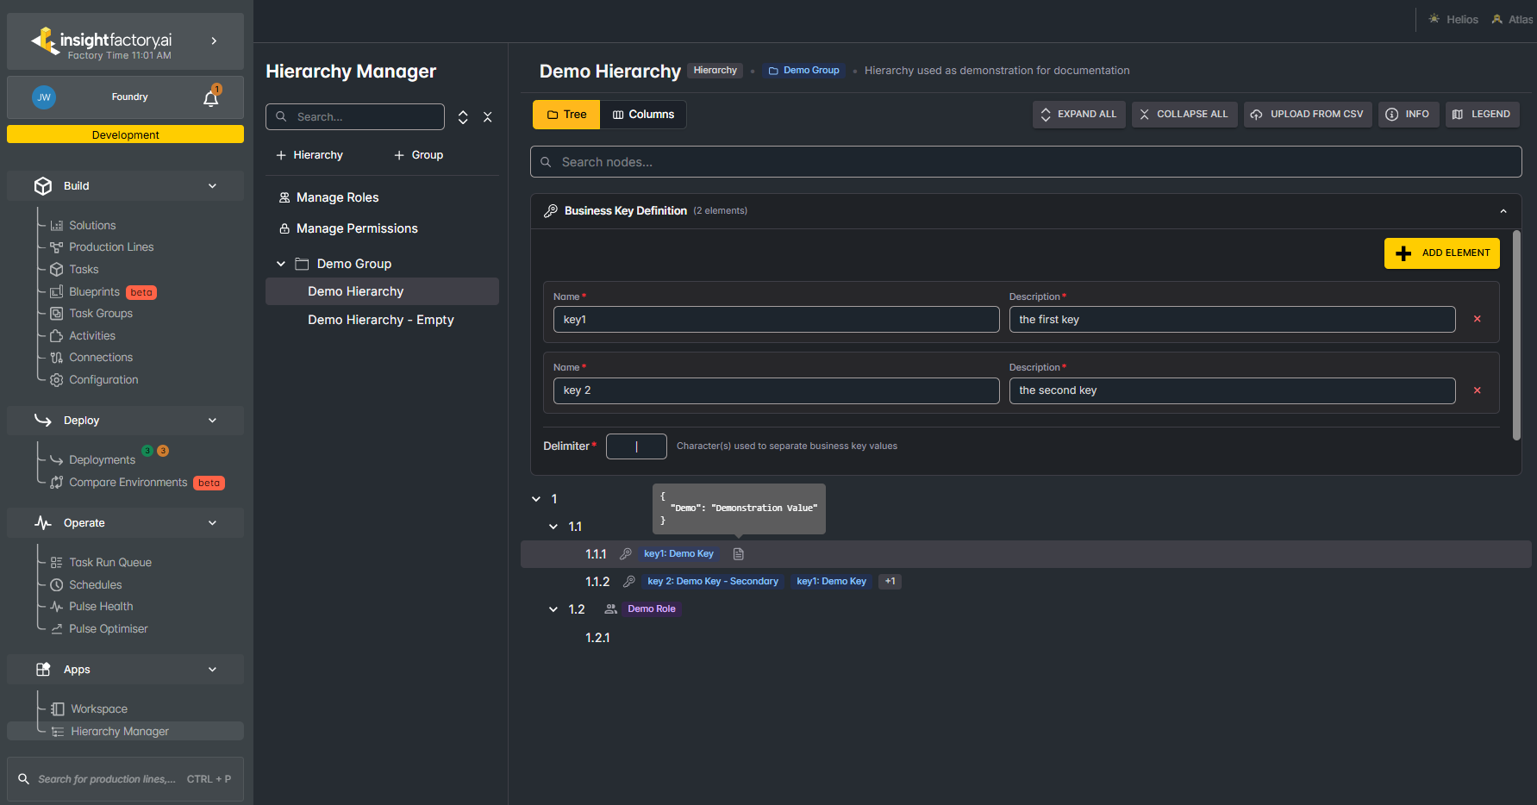Open the Legend panel
The height and width of the screenshot is (805, 1537).
(x=1482, y=115)
